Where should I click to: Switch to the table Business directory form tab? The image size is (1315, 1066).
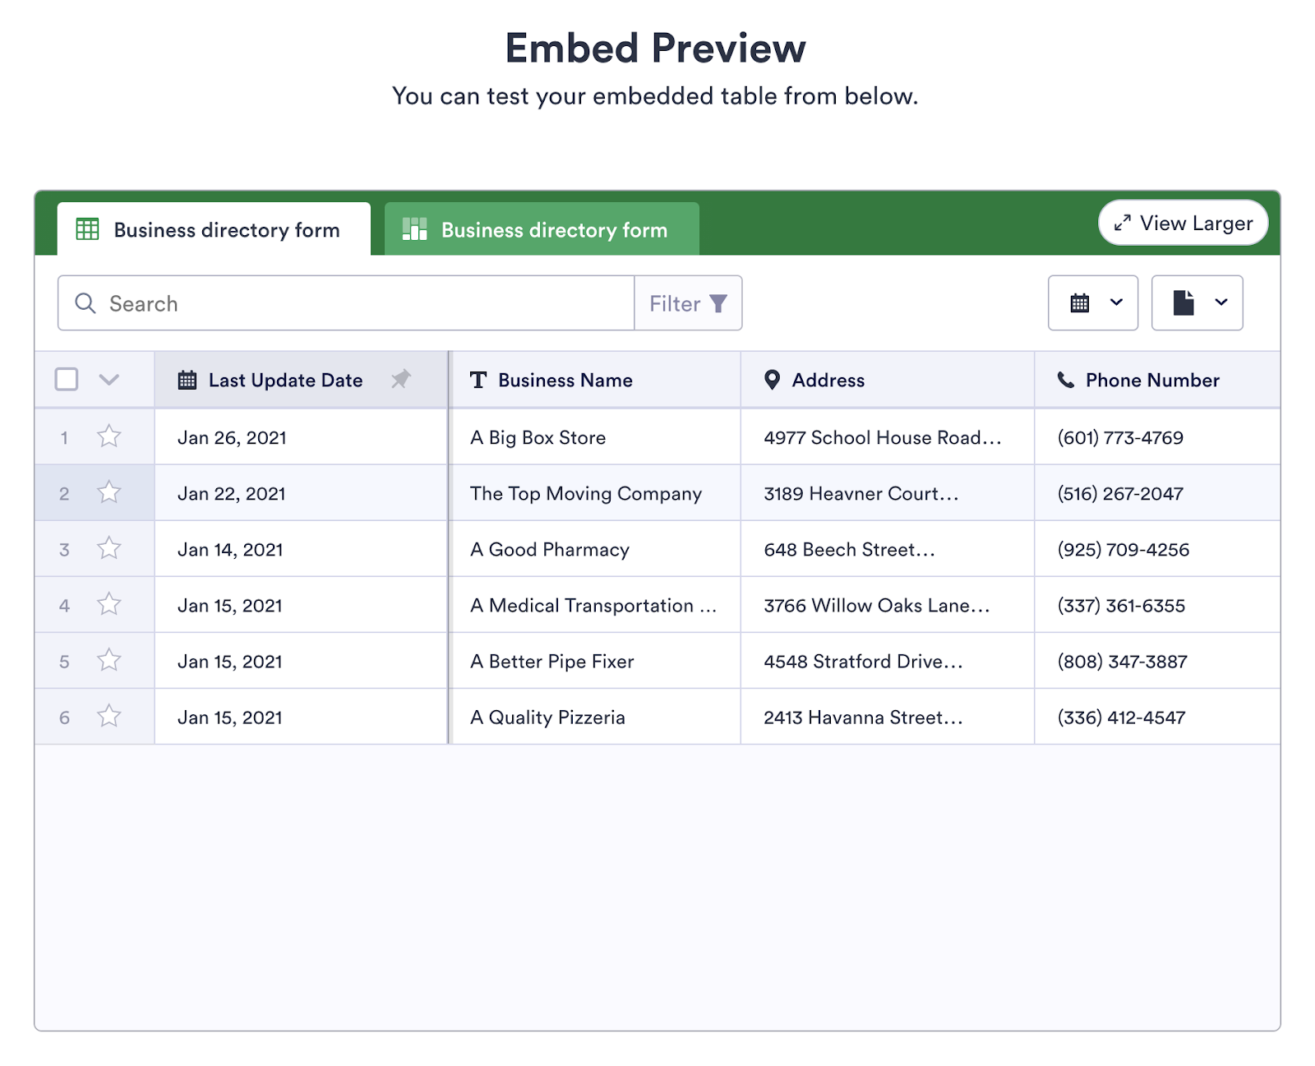[x=214, y=229]
